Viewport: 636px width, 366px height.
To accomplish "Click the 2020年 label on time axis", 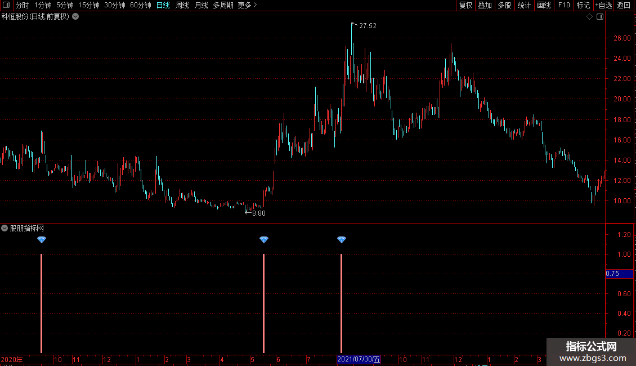I will click(x=12, y=359).
